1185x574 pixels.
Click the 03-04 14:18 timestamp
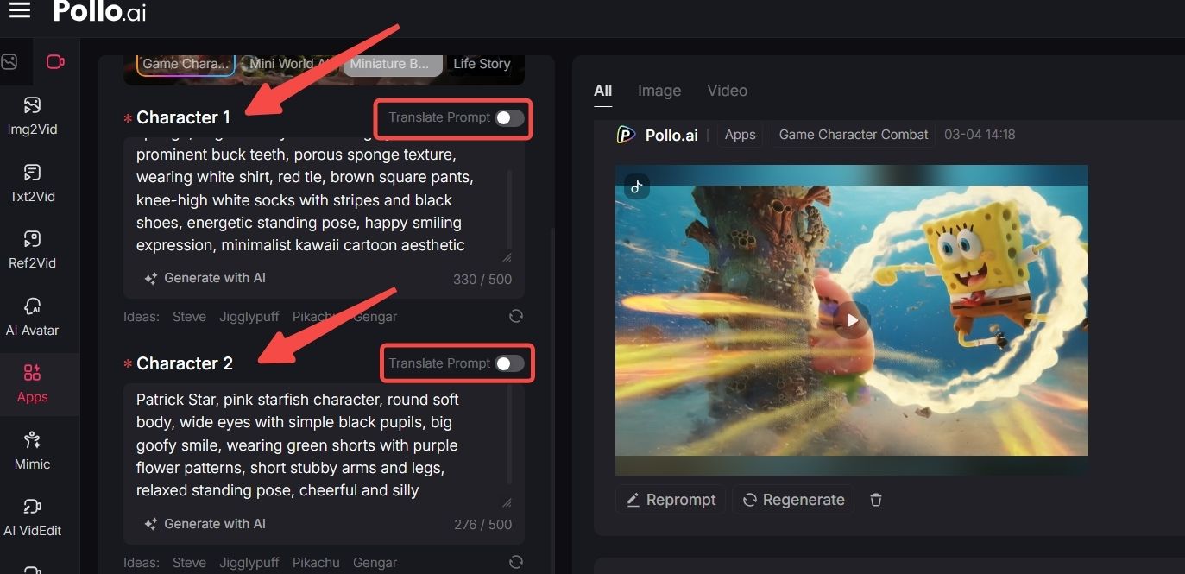tap(980, 135)
